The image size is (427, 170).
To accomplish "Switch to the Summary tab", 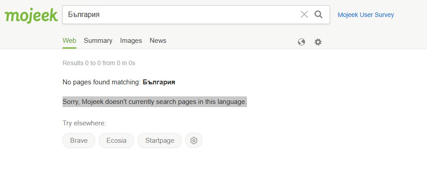I will [98, 41].
